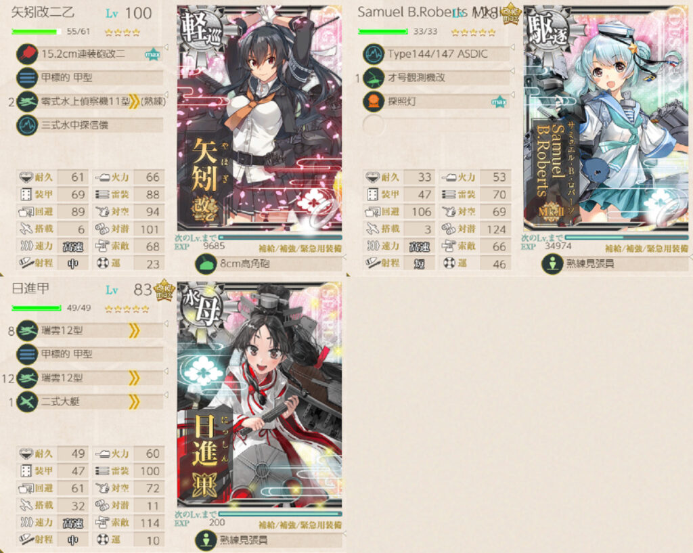Click Samuel B.Roberts' 熟練見張員 lookout icon
Image resolution: width=693 pixels, height=553 pixels.
(x=552, y=264)
